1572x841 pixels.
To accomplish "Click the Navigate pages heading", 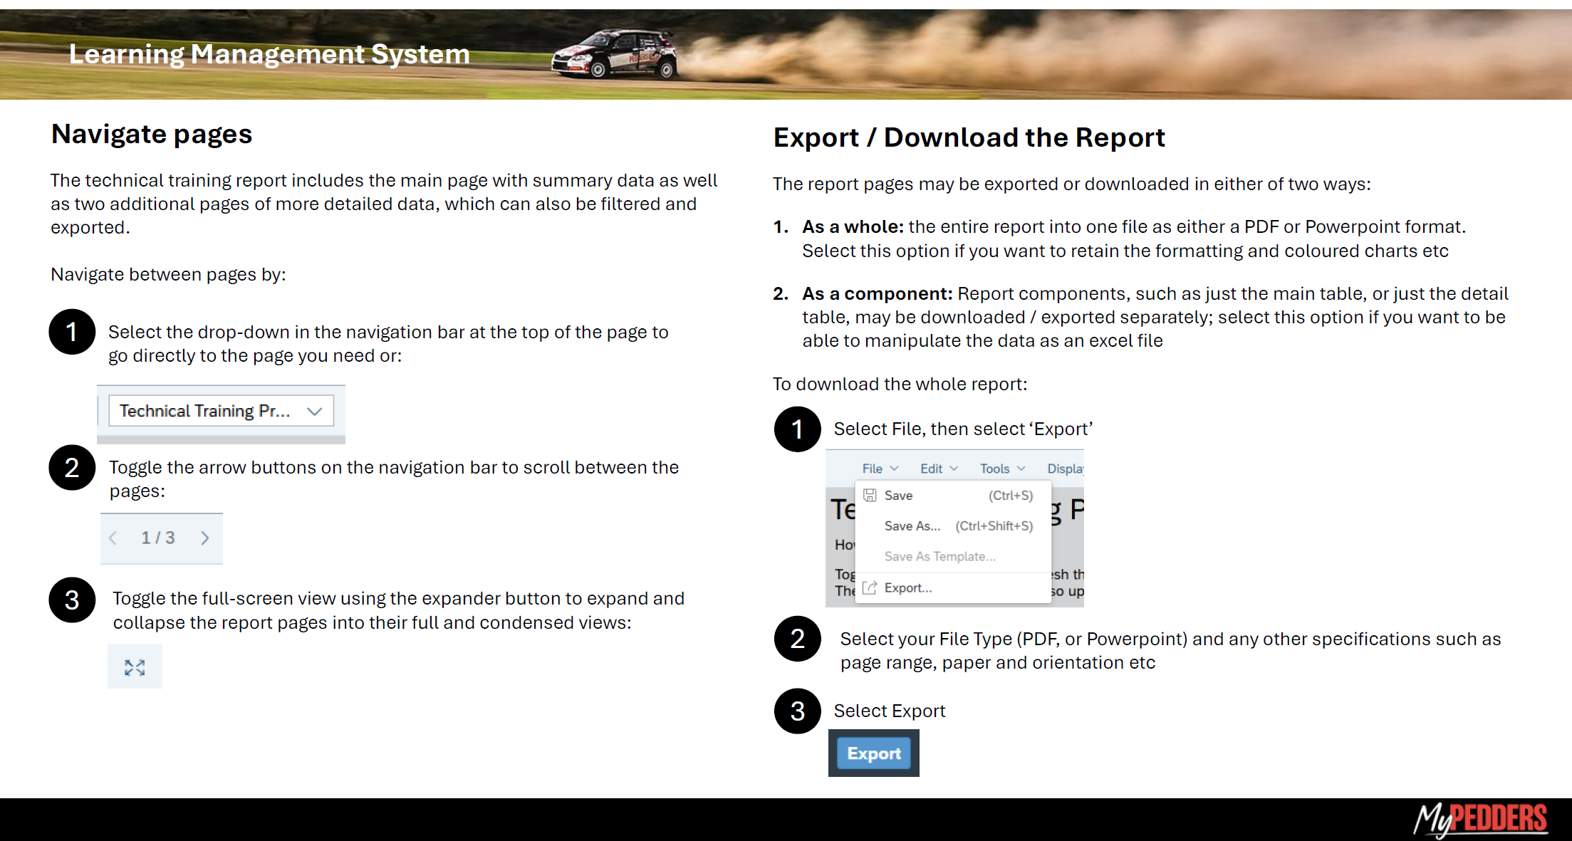I will coord(152,135).
